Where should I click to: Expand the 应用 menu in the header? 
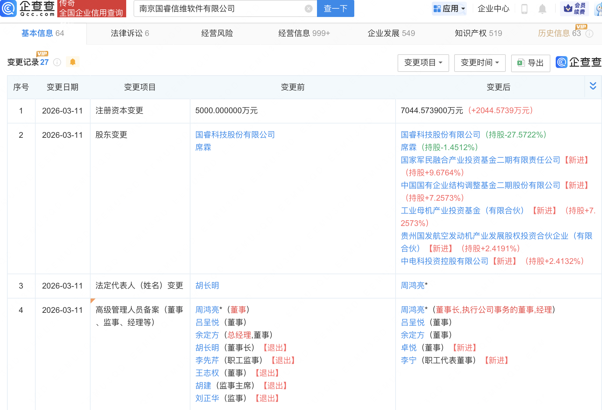pyautogui.click(x=449, y=9)
